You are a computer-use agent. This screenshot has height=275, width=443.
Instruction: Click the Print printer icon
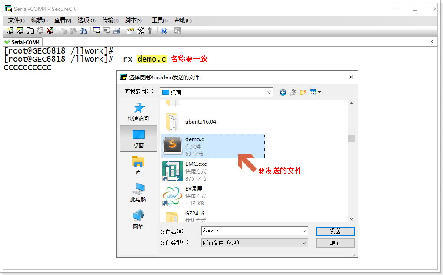point(117,31)
